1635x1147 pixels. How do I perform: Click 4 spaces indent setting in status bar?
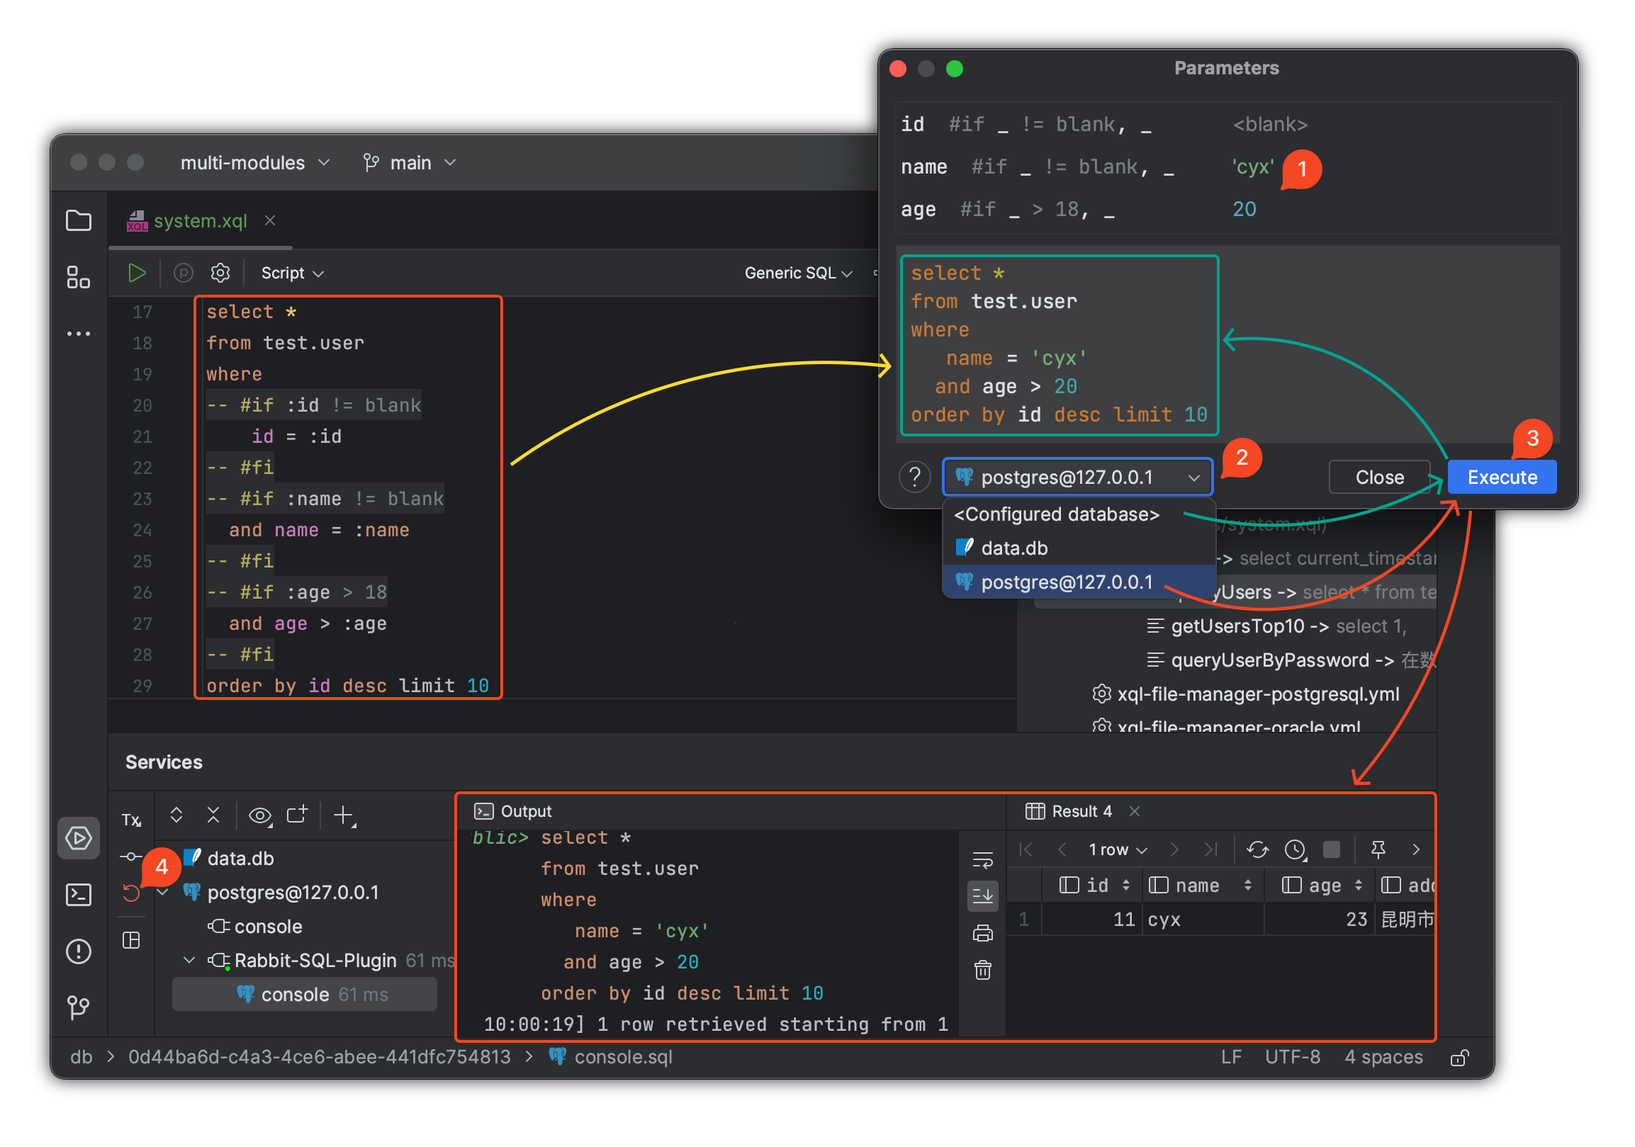1383,1057
